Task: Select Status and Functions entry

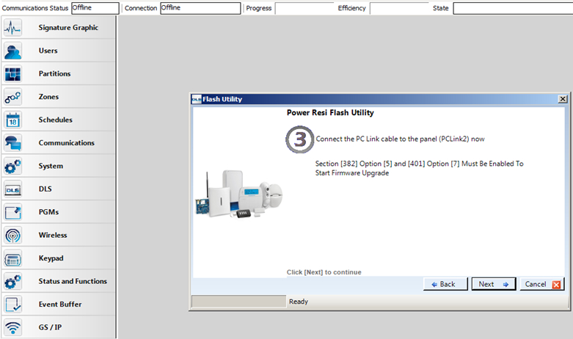Action: pos(73,281)
